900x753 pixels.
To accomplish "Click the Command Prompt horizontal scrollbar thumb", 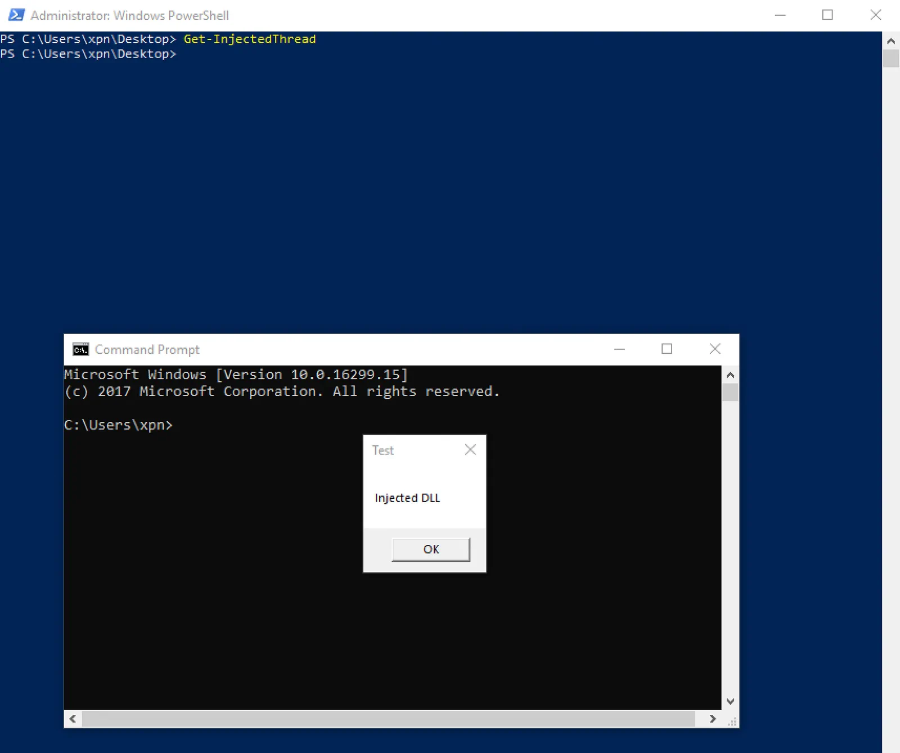I will point(389,719).
